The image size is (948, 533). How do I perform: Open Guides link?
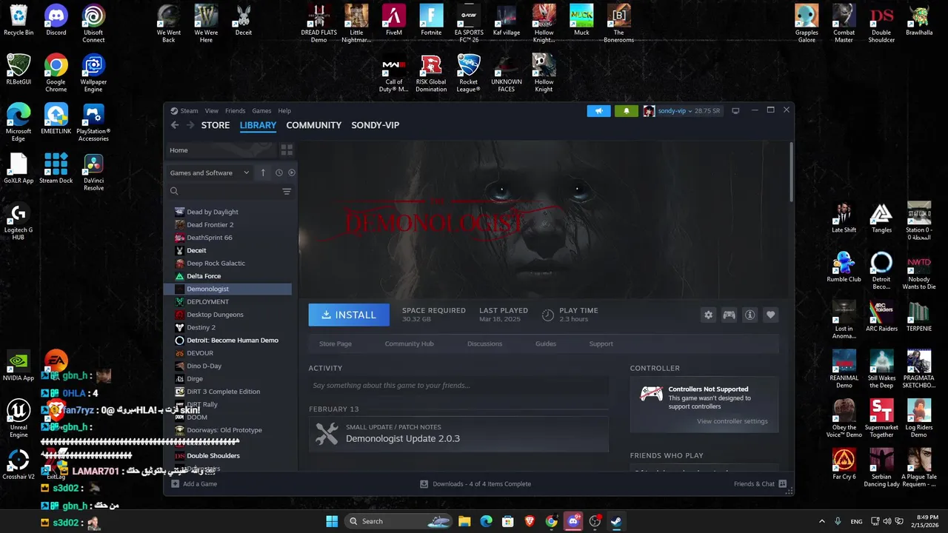click(x=546, y=343)
